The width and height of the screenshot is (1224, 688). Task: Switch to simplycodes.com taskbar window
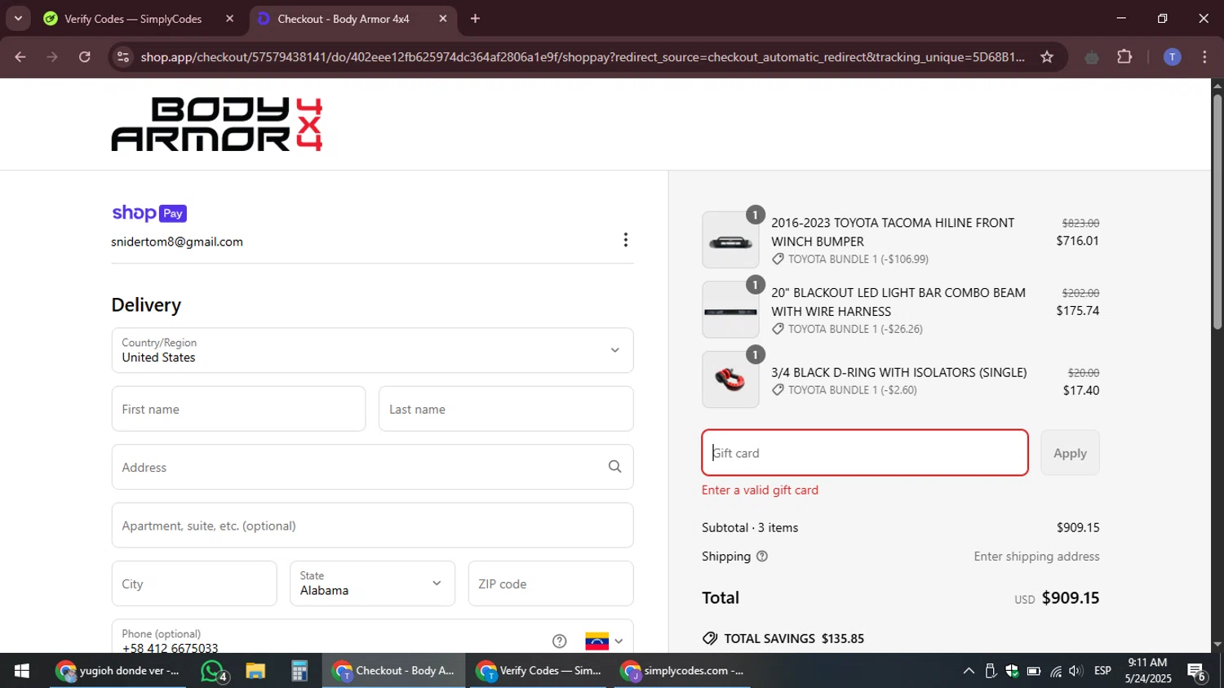click(x=683, y=671)
